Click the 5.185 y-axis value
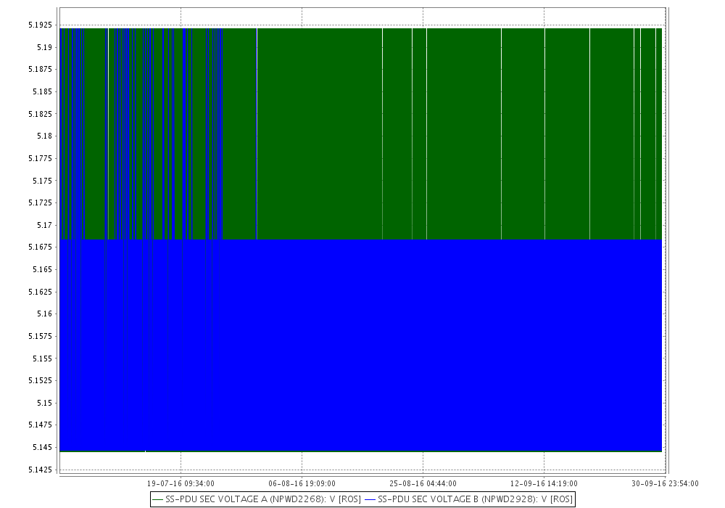Viewport: 725px width, 508px height. [x=43, y=91]
